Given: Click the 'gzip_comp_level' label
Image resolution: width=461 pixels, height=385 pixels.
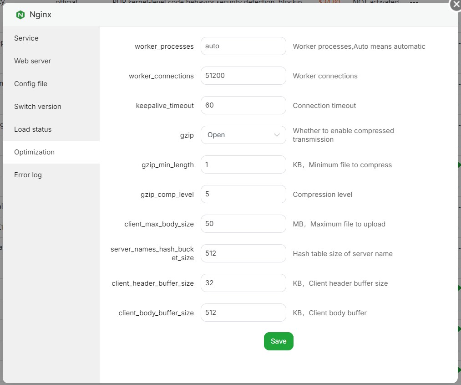Looking at the screenshot, I should coord(167,195).
